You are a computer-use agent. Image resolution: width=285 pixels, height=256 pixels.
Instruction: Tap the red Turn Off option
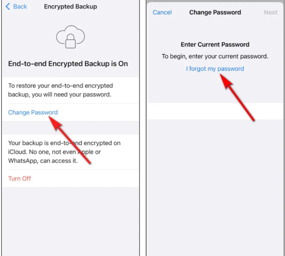tap(19, 179)
